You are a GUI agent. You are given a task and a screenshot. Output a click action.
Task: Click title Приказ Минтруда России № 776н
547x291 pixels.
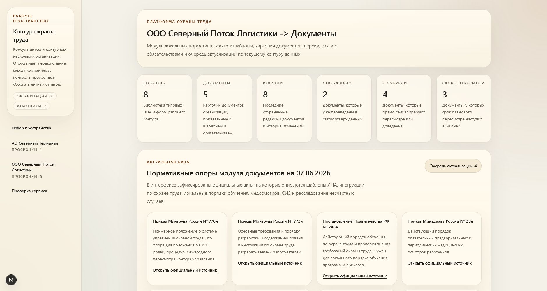pos(185,221)
